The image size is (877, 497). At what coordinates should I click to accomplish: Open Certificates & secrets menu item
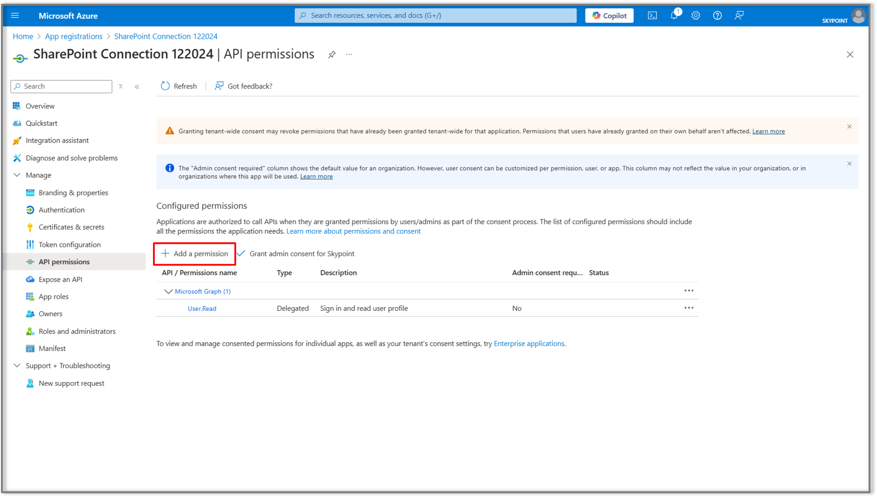pos(71,227)
